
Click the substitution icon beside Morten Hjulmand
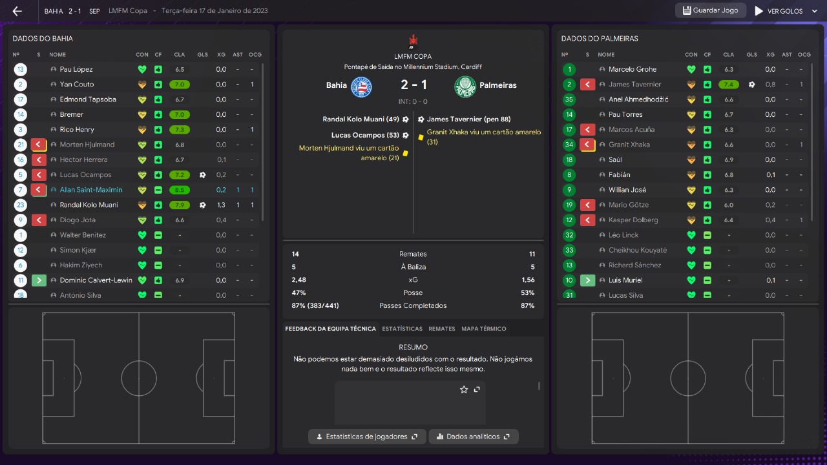pos(39,145)
